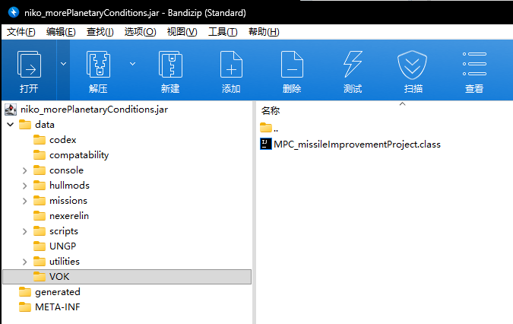
Task: Open the 选项(O) menu
Action: pyautogui.click(x=141, y=32)
